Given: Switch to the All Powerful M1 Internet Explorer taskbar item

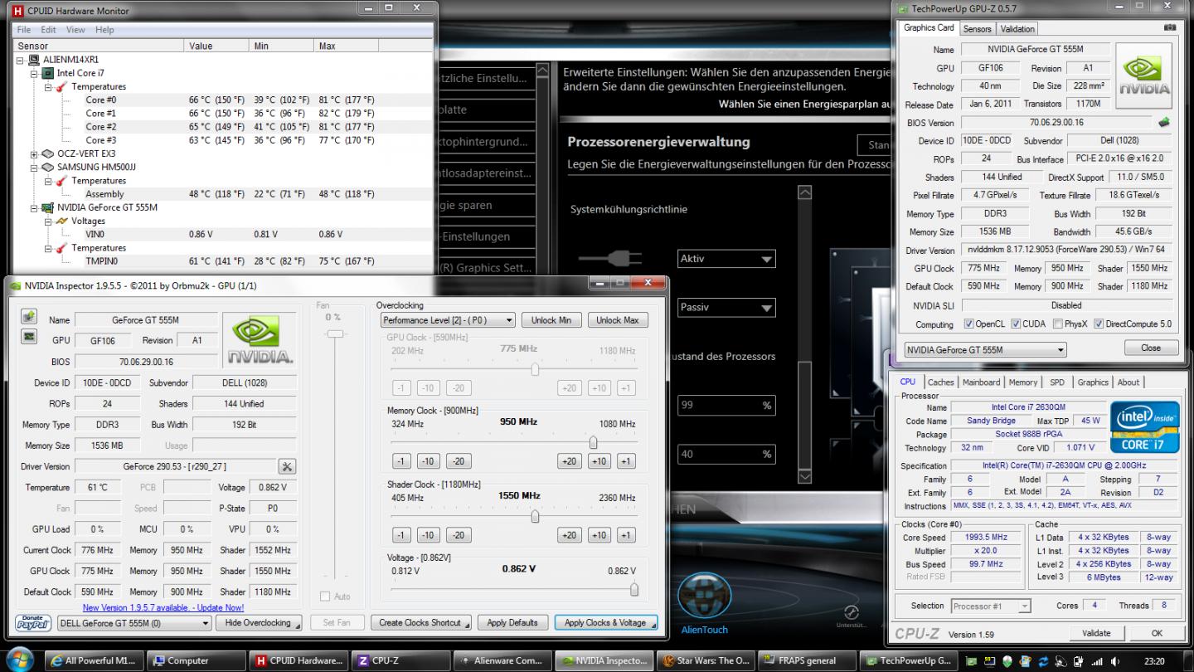Looking at the screenshot, I should point(93,660).
